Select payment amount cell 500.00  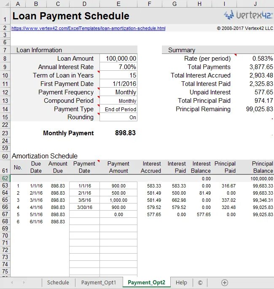118,193
